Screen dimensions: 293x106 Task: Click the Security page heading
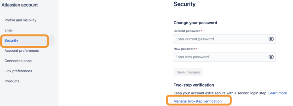[x=185, y=4]
